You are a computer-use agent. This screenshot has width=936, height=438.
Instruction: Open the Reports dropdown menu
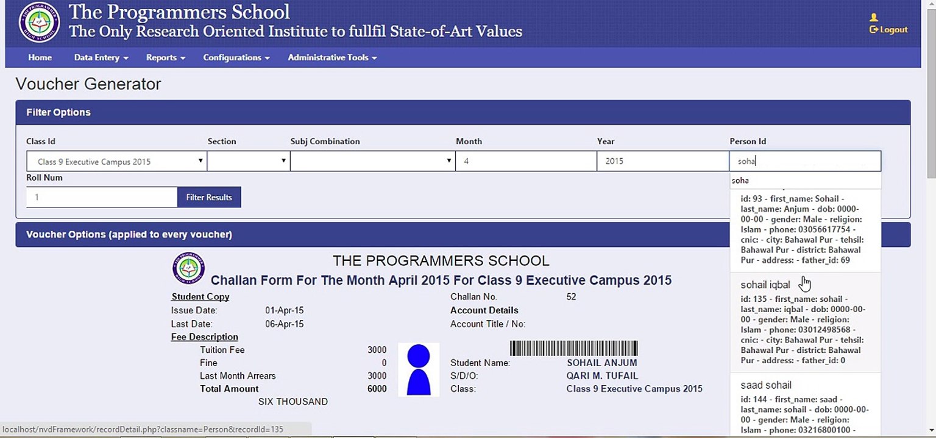coord(165,57)
